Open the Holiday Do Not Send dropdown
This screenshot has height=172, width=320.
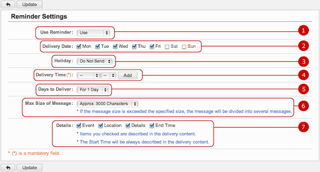95,61
